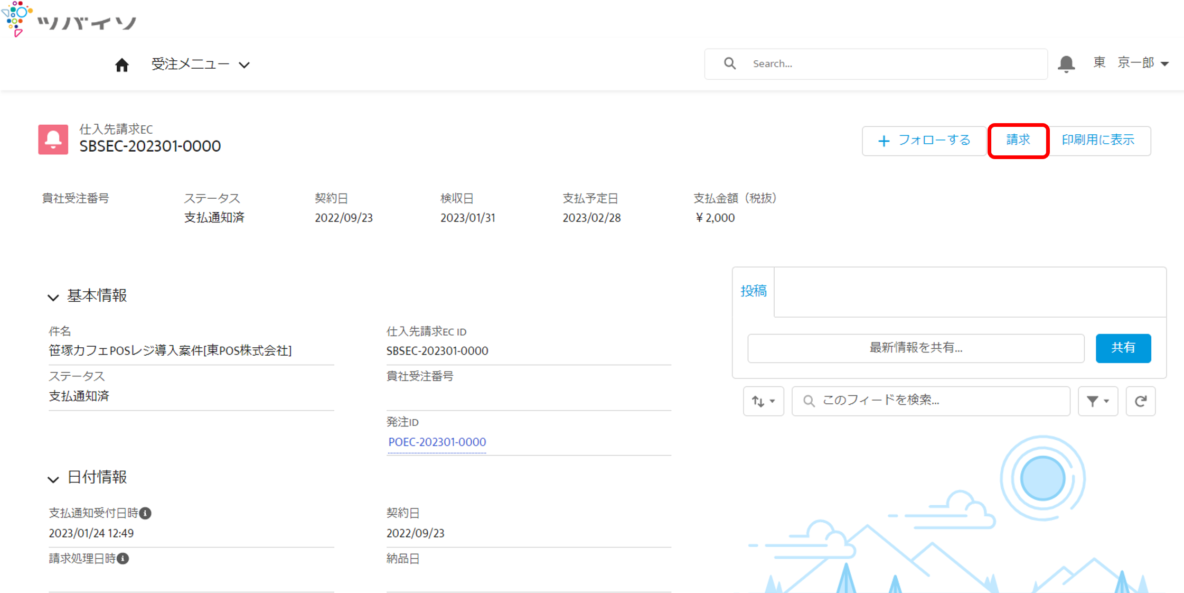The width and height of the screenshot is (1184, 593).
Task: Open the feed filter dropdown
Action: pos(1098,401)
